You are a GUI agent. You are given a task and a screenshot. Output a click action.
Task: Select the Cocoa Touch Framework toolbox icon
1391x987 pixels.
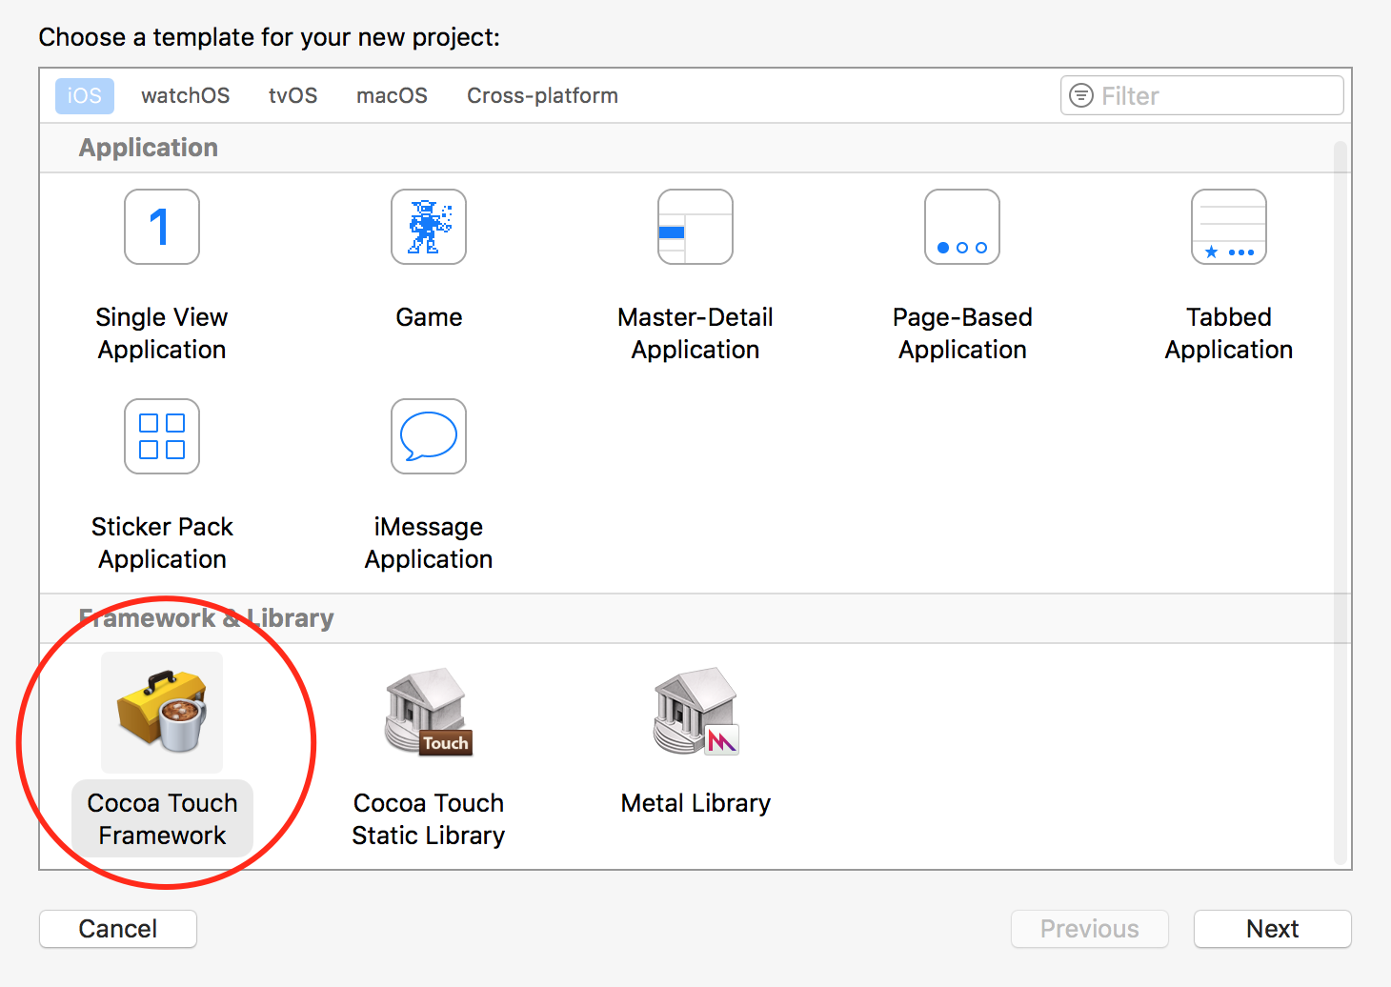[x=162, y=711]
